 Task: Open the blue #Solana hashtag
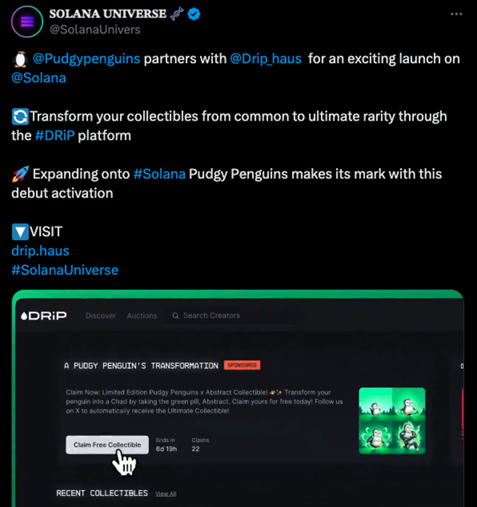coord(159,174)
